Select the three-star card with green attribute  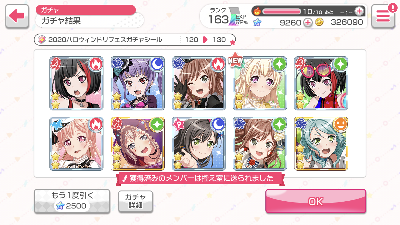tap(138, 144)
